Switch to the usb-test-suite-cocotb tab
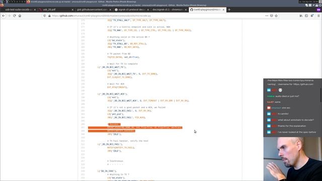The height and width of the screenshot is (181, 322). click(19, 10)
